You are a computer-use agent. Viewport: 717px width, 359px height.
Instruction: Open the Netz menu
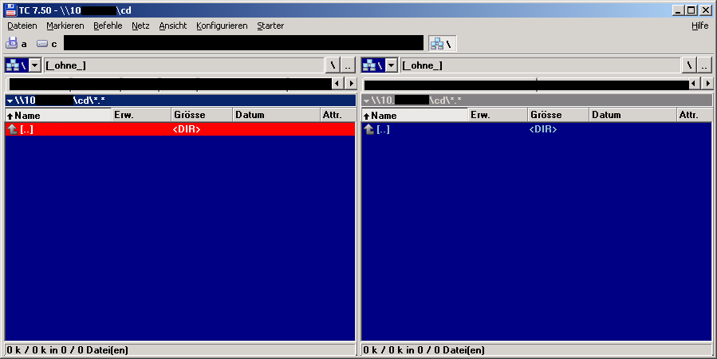140,26
